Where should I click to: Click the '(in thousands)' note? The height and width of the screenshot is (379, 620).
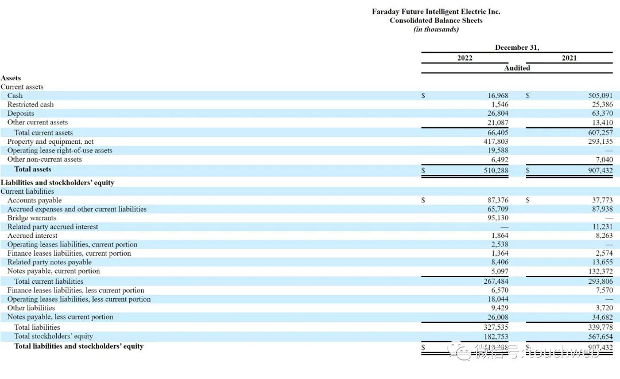[436, 29]
